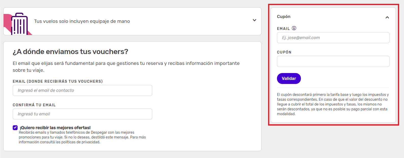Click the '¿A dónde enviamos tus vouchers?' heading
Image resolution: width=404 pixels, height=158 pixels.
[71, 52]
